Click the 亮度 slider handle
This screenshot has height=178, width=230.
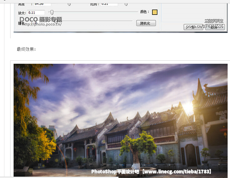coord(69,4)
